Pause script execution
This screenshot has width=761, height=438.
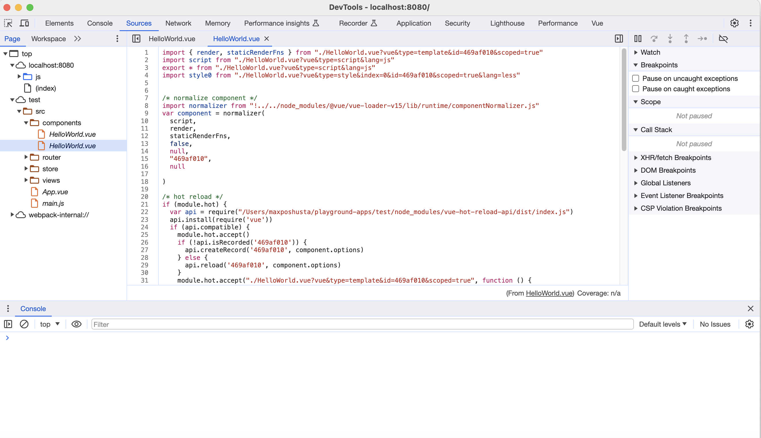638,39
